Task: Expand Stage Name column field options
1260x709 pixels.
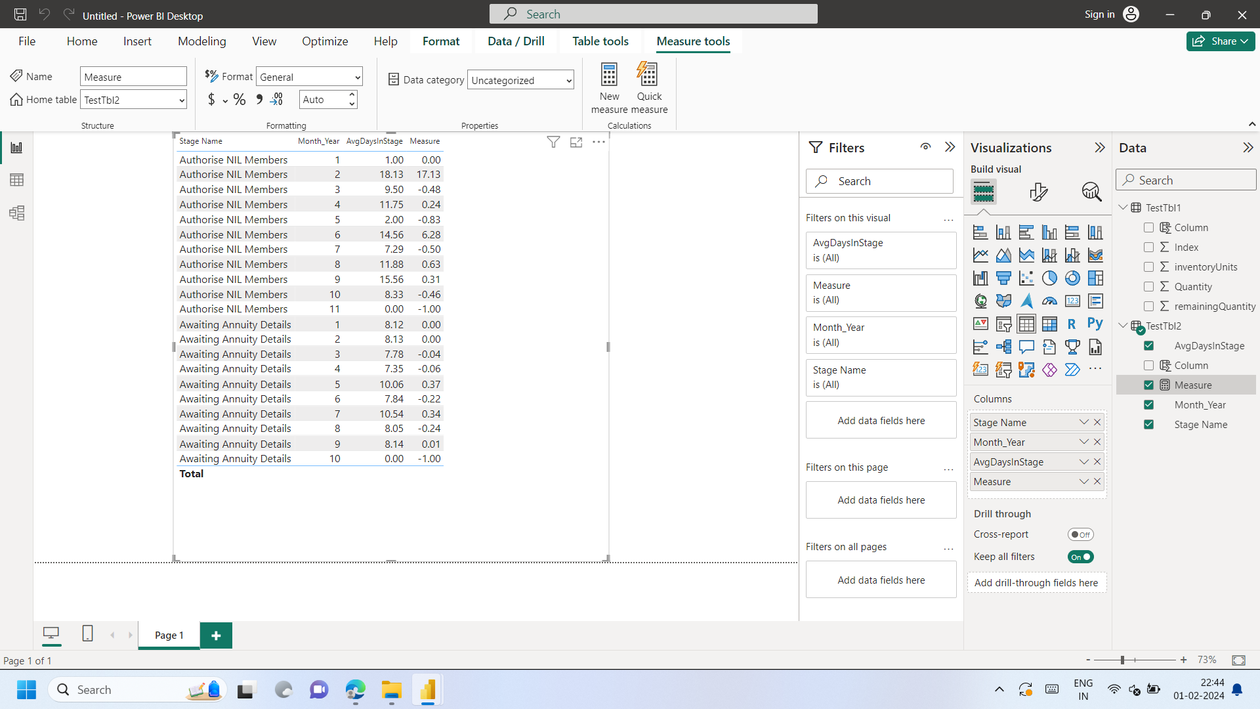Action: (1083, 422)
